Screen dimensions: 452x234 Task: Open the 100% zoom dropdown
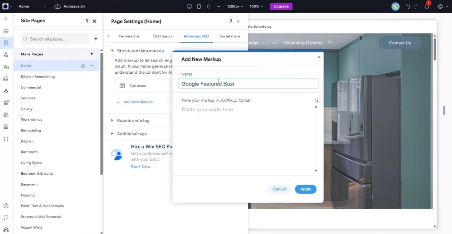coord(256,6)
